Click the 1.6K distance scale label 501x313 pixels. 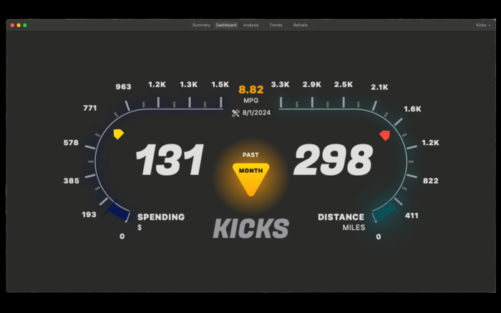[412, 109]
